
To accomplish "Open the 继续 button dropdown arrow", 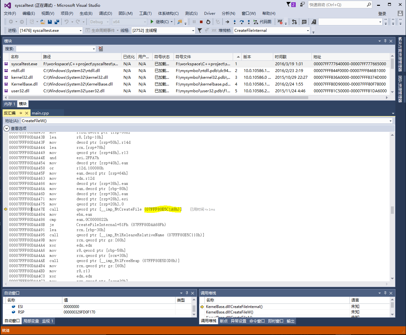I will (x=172, y=22).
